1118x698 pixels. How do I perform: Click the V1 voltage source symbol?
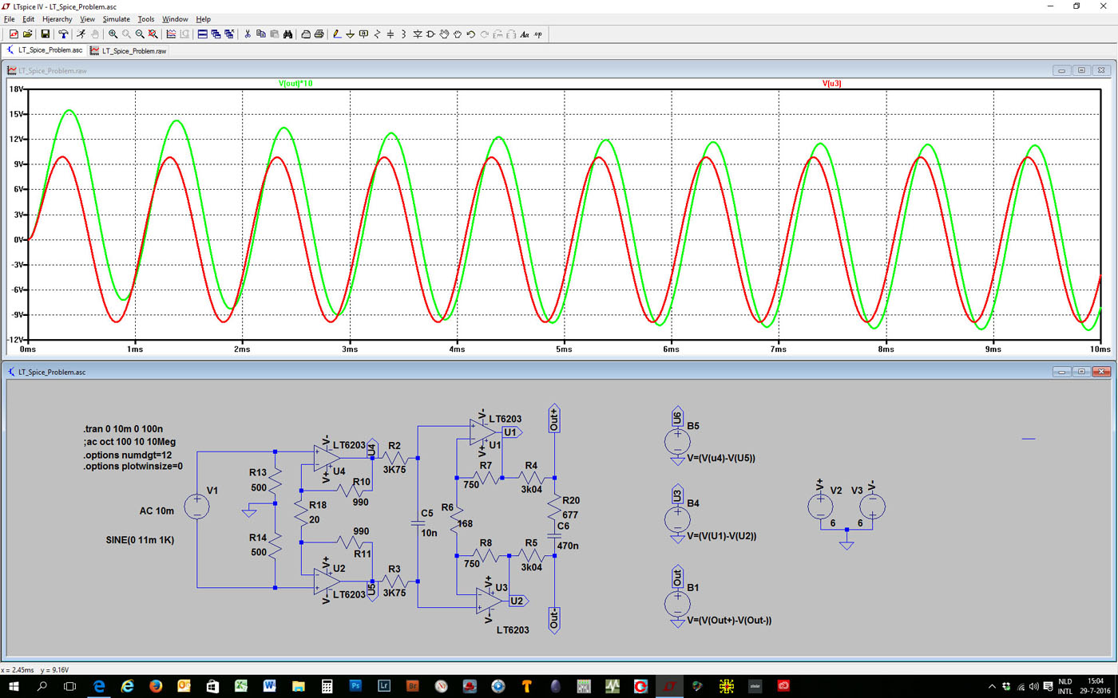point(197,507)
